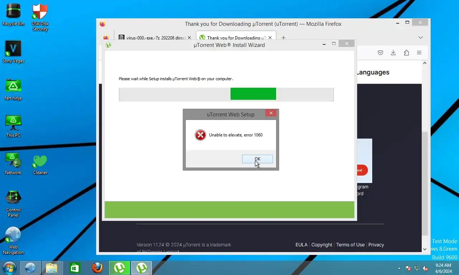Open fart ninja folder on desktop

13,89
